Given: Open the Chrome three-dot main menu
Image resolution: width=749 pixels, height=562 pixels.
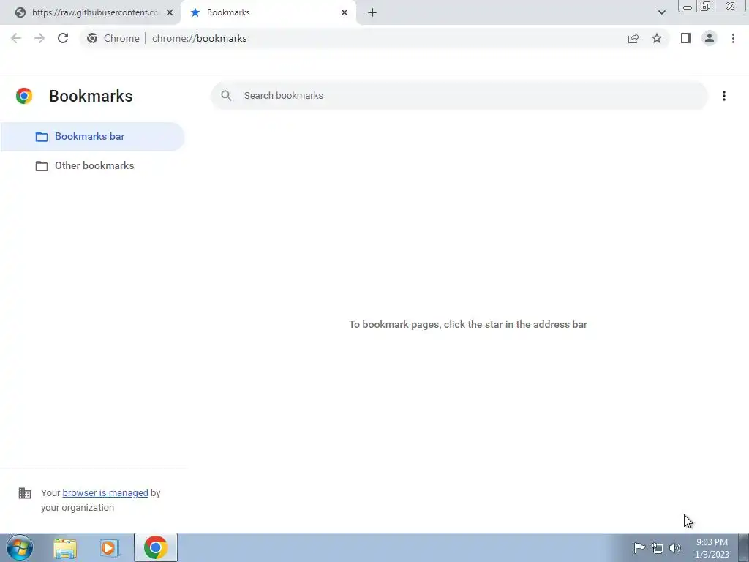Looking at the screenshot, I should click(733, 38).
